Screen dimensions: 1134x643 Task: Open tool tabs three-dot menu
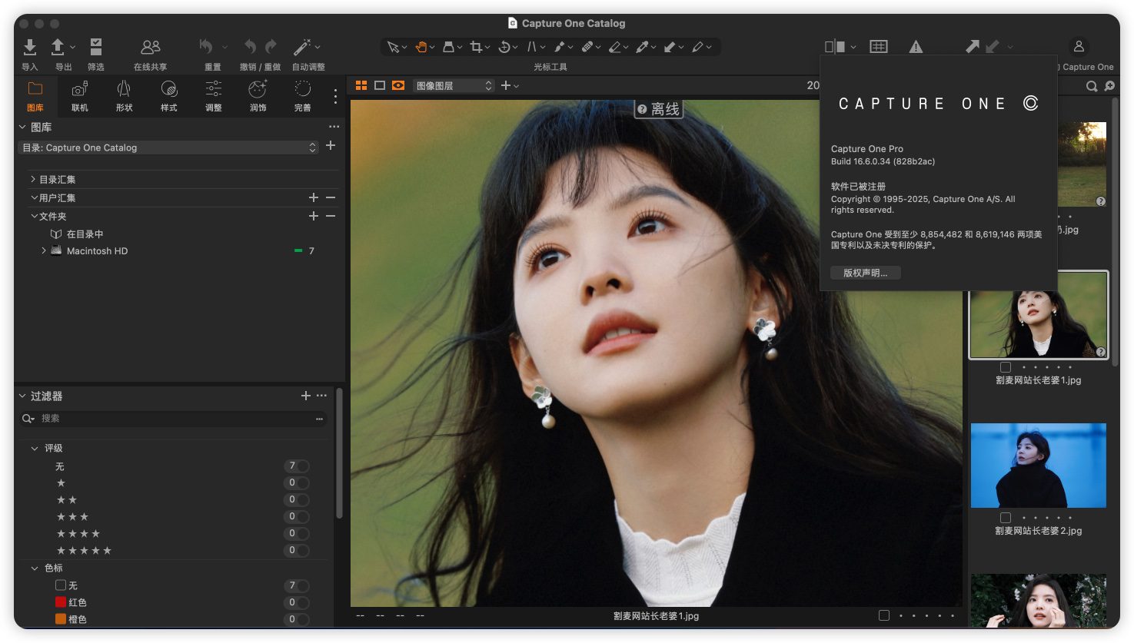pos(335,96)
